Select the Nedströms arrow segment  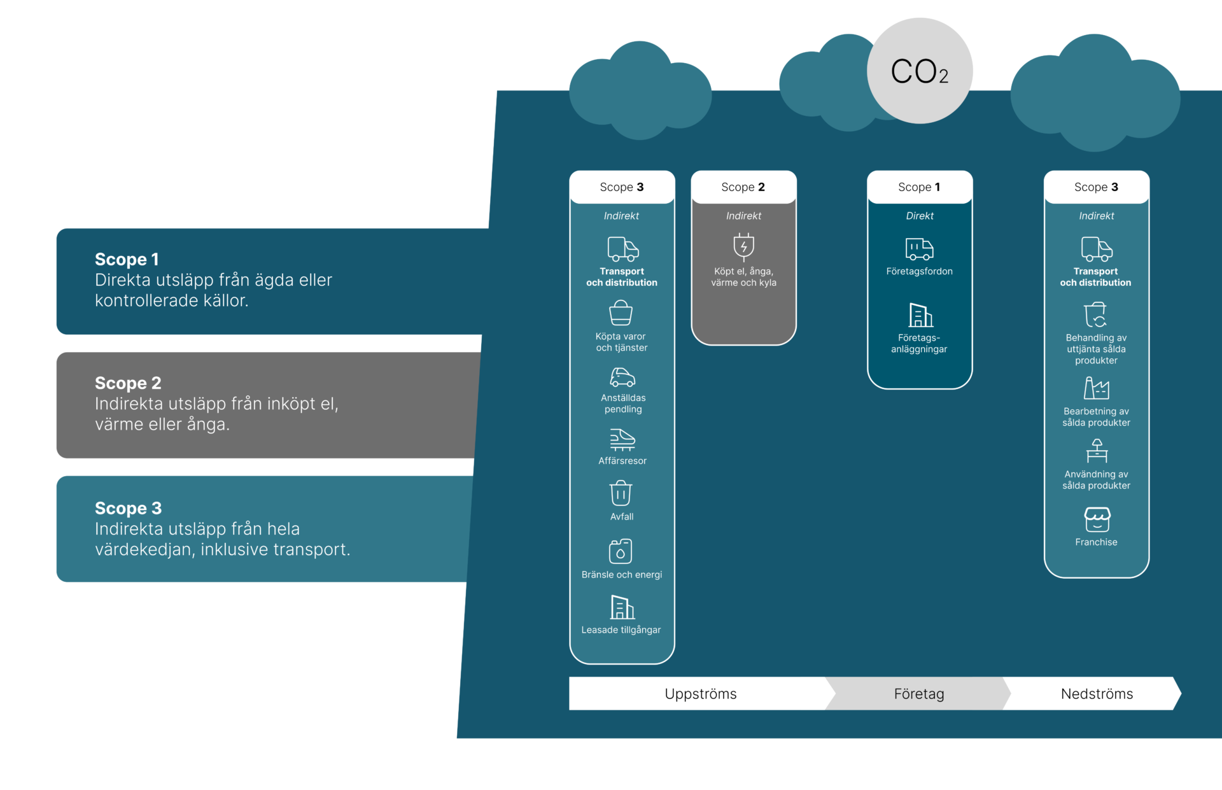pos(1096,694)
